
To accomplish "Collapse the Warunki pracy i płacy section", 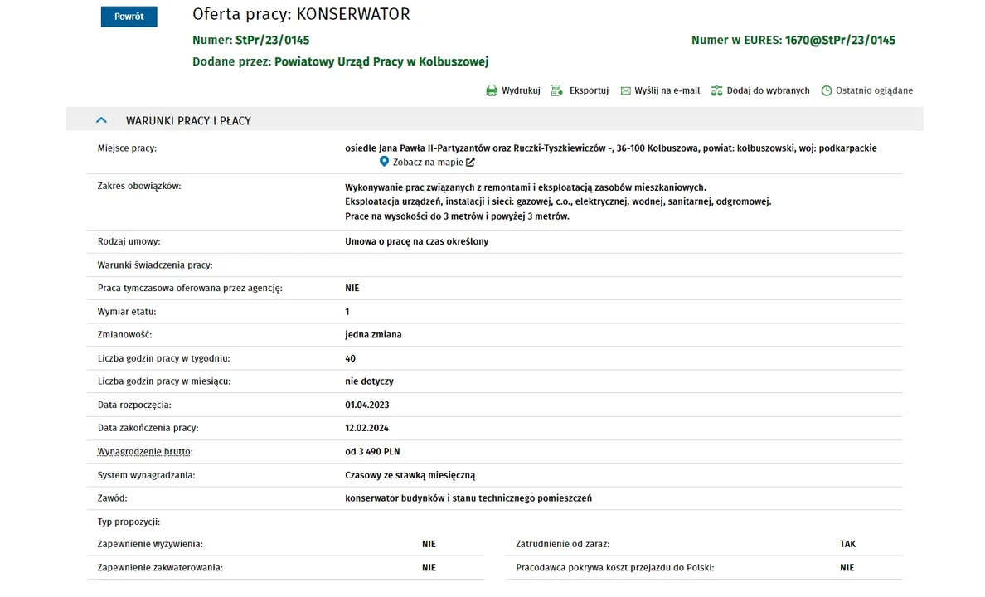I will click(101, 120).
